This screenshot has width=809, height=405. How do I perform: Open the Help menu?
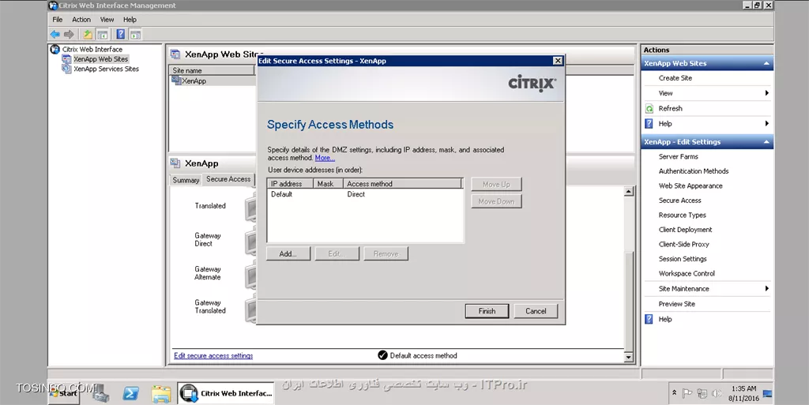(130, 20)
